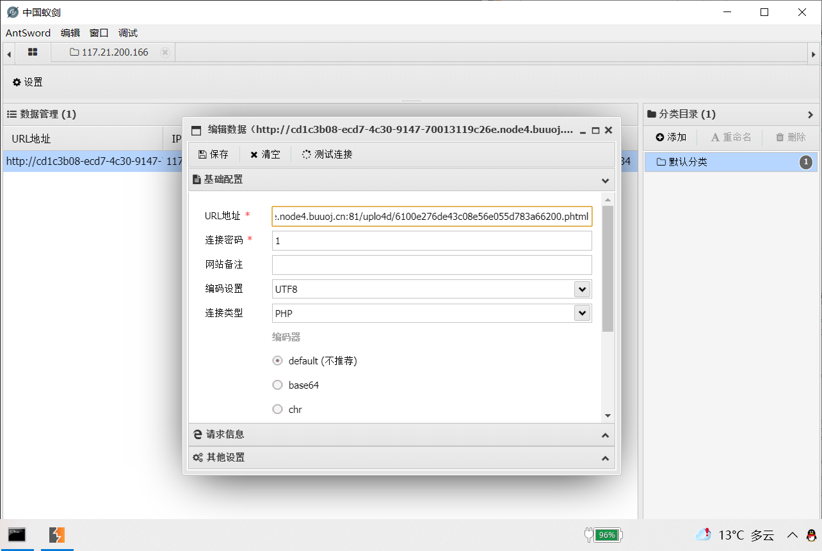The image size is (822, 551).
Task: Select the base64 encoder
Action: point(277,385)
